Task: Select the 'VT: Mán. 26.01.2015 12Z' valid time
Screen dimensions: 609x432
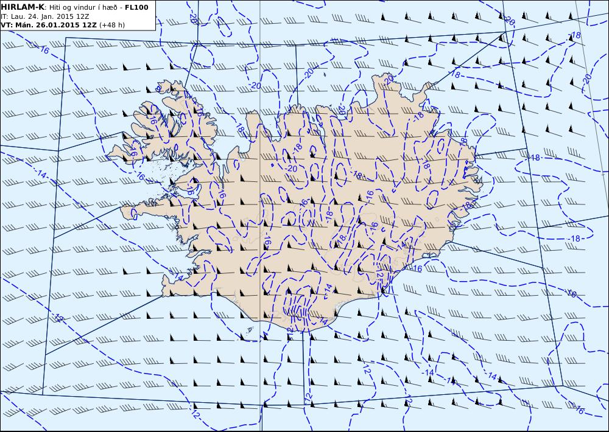Action: click(49, 25)
